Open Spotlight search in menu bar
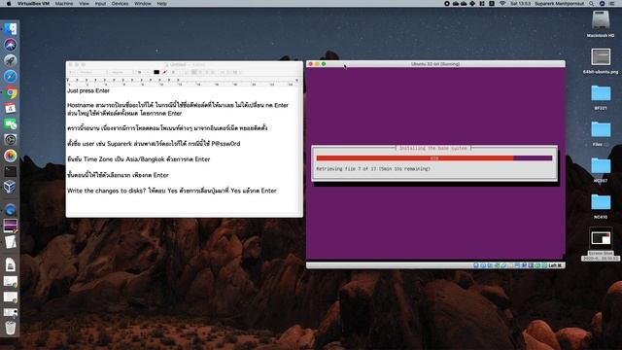Viewport: 622px width, 350px height. [x=591, y=4]
